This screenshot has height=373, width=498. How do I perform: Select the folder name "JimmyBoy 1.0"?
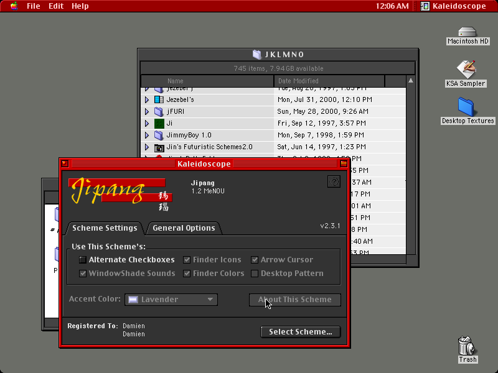(x=189, y=135)
